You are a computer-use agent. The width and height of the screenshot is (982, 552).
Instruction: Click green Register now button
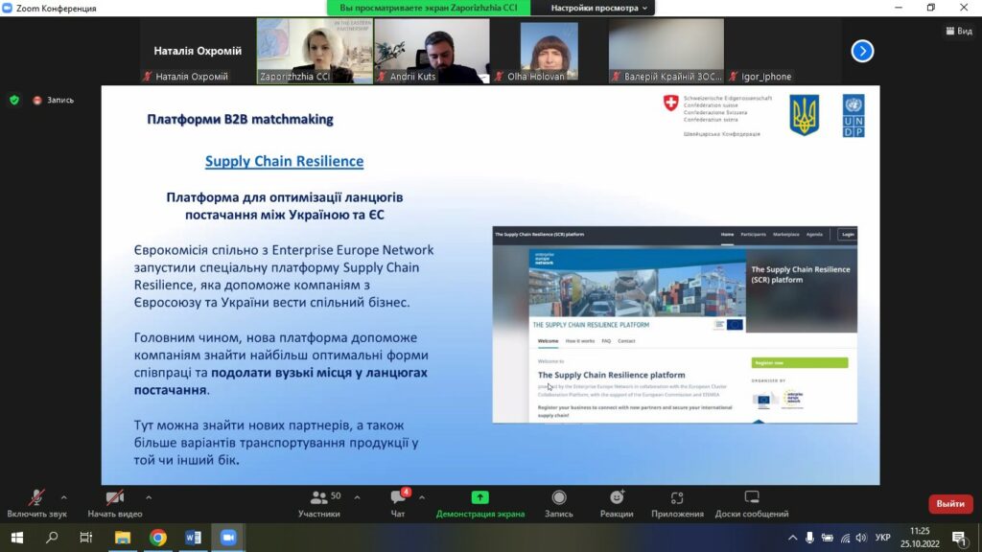(x=800, y=363)
